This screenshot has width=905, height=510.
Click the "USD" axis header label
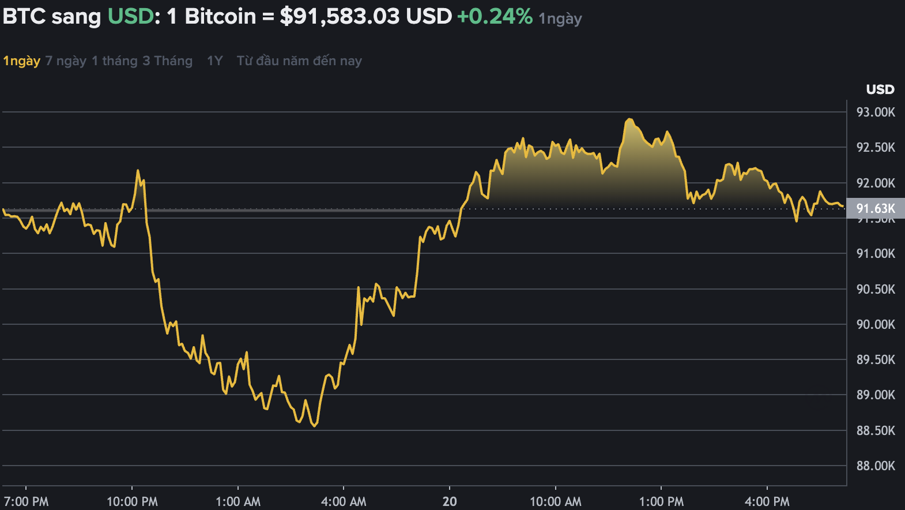click(880, 89)
